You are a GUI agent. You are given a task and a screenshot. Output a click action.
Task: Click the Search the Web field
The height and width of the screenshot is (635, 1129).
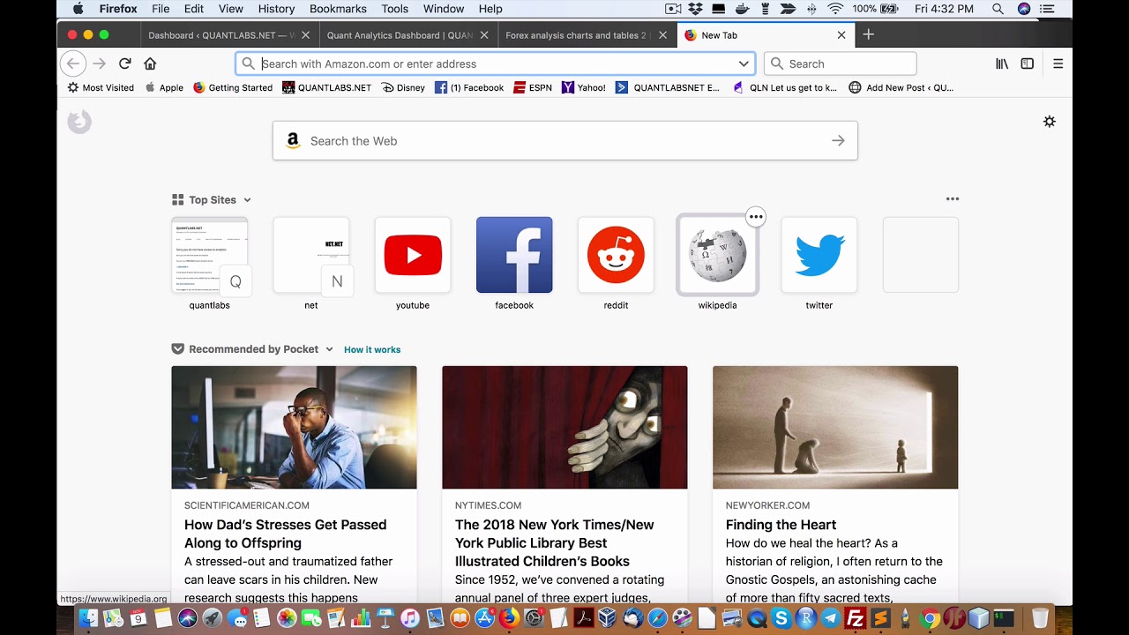pyautogui.click(x=564, y=141)
